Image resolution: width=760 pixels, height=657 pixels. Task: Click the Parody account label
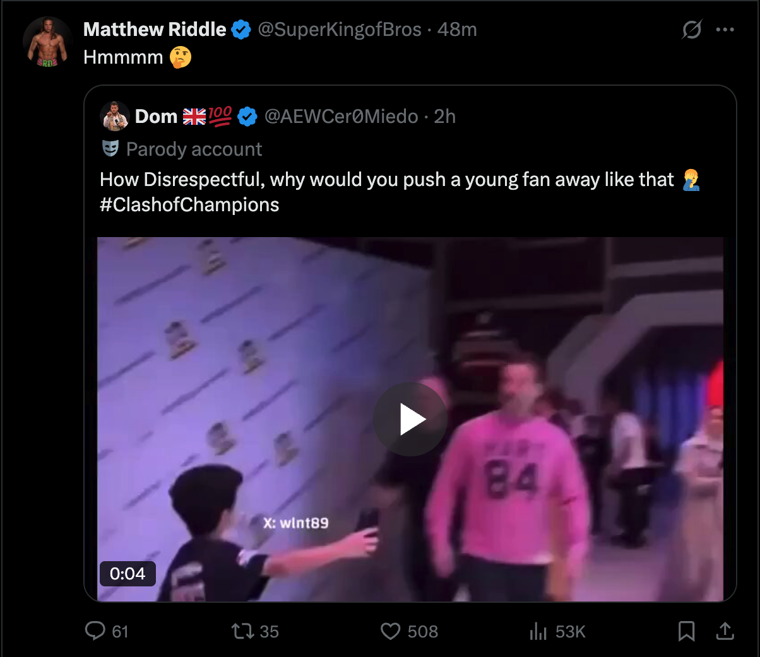(x=194, y=149)
